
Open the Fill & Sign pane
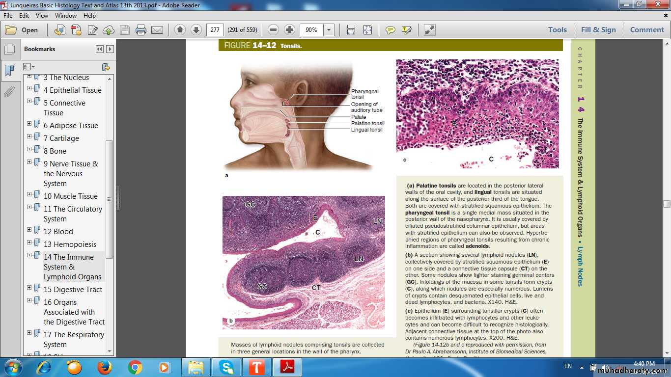[x=598, y=30]
